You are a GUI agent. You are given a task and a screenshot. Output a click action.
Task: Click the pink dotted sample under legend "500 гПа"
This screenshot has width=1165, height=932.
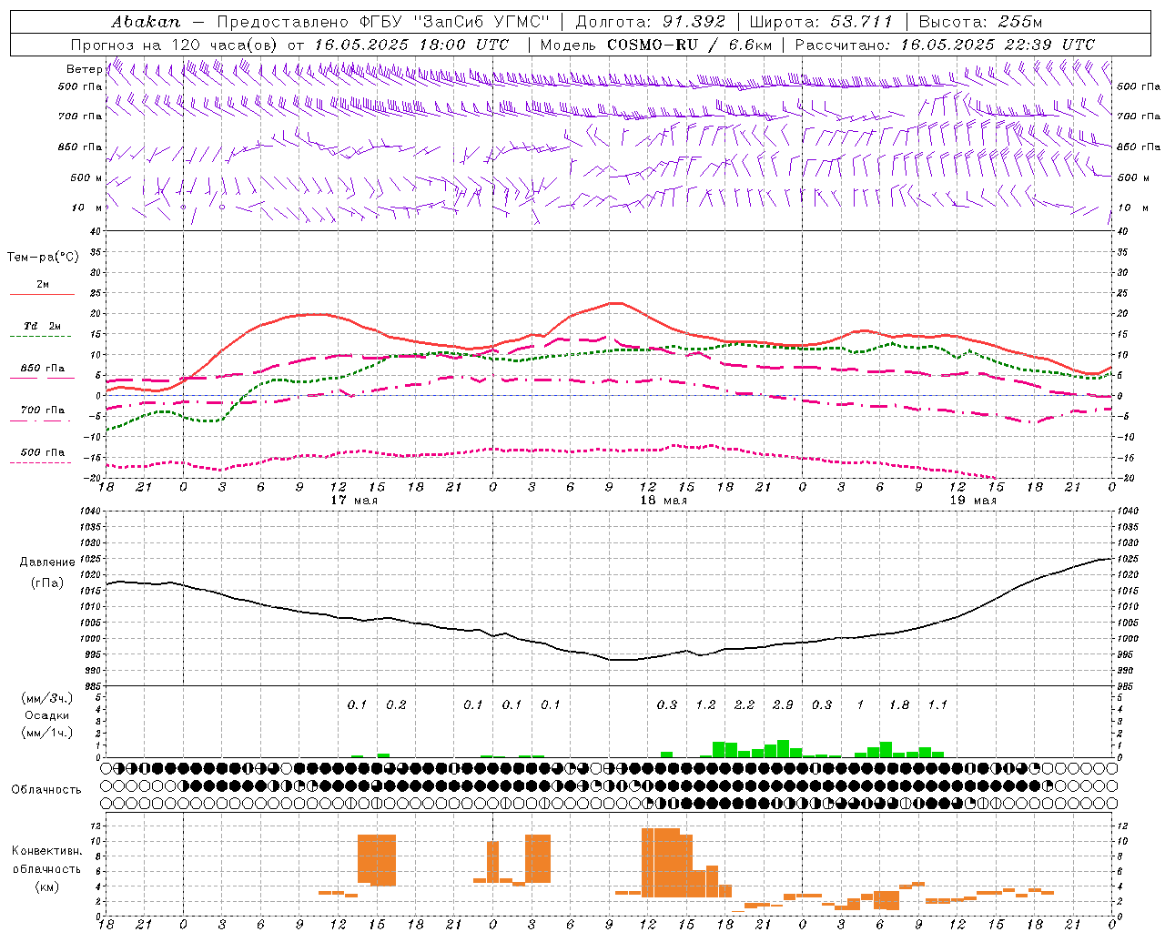(40, 463)
